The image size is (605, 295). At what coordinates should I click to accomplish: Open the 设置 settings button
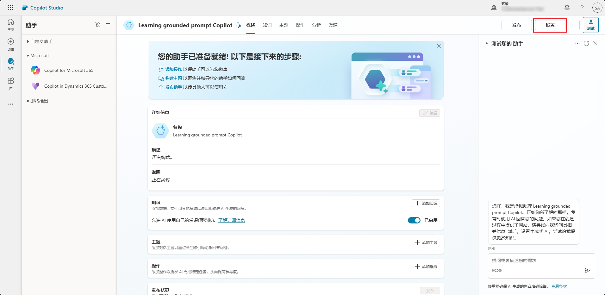550,25
